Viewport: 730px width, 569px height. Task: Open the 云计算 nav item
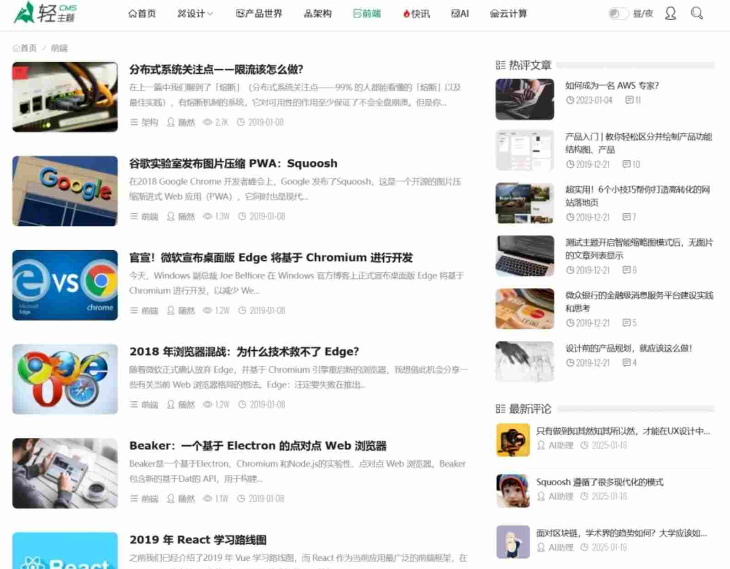click(x=508, y=14)
